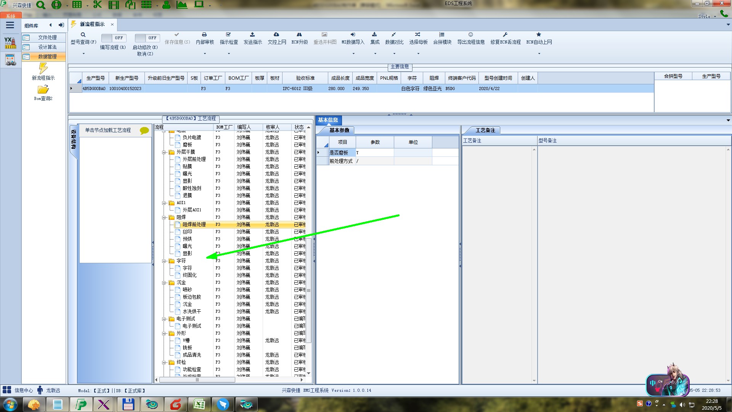
Task: Click the 型号查询 search icon
Action: pyautogui.click(x=83, y=35)
